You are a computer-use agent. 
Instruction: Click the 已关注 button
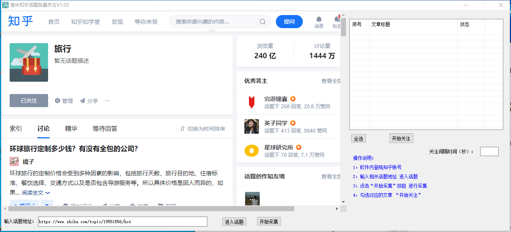coord(29,101)
